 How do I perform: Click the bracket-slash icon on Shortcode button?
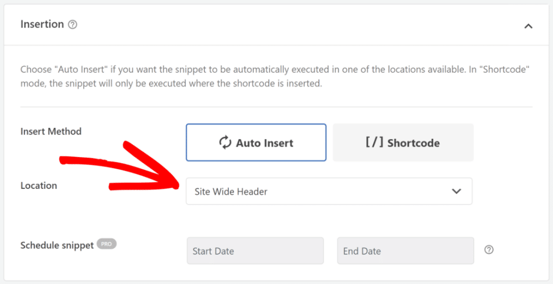pos(375,143)
